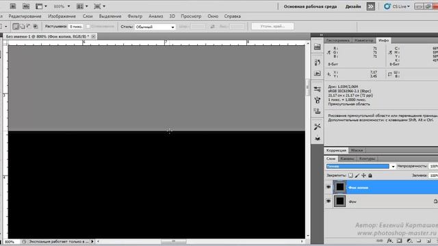Click the Непрозрачность opacity field

433,166
